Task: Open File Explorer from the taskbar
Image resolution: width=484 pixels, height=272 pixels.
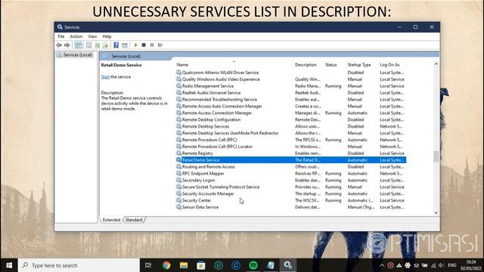Action: [184, 265]
